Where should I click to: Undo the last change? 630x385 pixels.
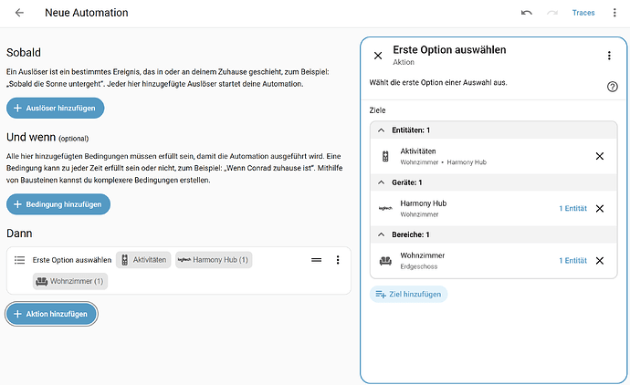pos(526,13)
